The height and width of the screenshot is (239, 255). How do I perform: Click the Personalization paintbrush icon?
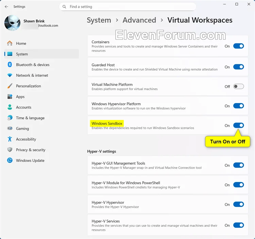tap(10, 86)
